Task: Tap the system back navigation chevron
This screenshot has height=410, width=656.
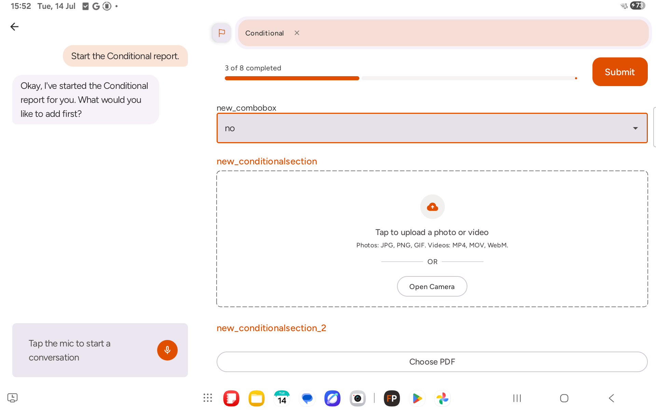Action: click(612, 398)
